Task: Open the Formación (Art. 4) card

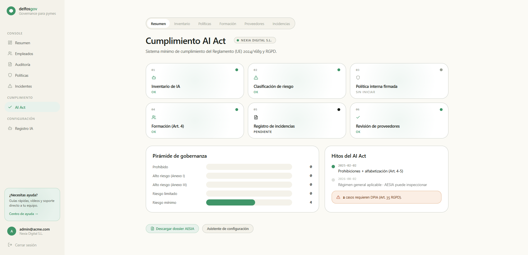Action: pos(195,120)
